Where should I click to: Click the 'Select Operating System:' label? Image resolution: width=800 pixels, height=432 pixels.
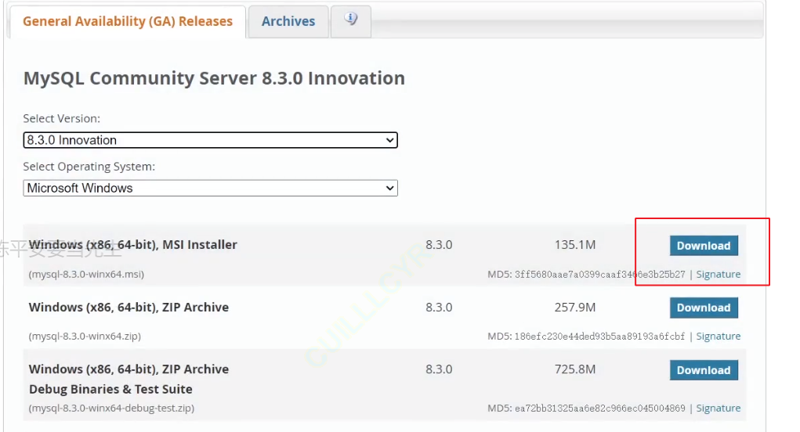[89, 167]
